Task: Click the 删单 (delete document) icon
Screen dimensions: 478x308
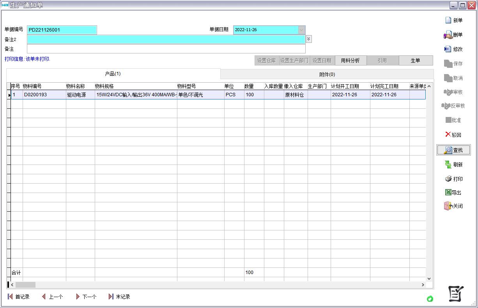Action: [448, 35]
